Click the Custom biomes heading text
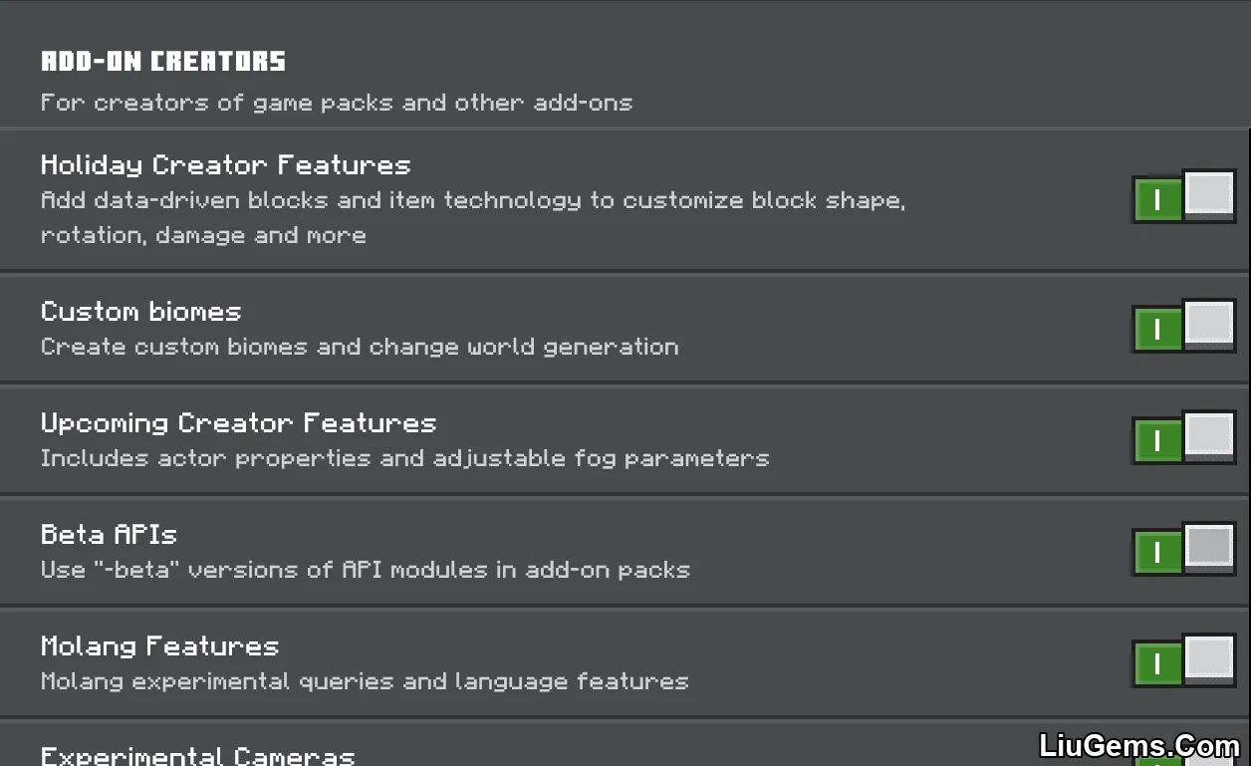Screen dimensions: 1251x766 (141, 312)
